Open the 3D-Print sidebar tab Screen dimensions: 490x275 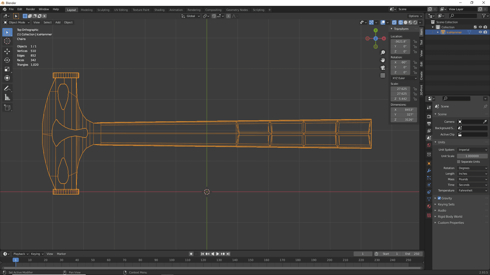(x=421, y=90)
